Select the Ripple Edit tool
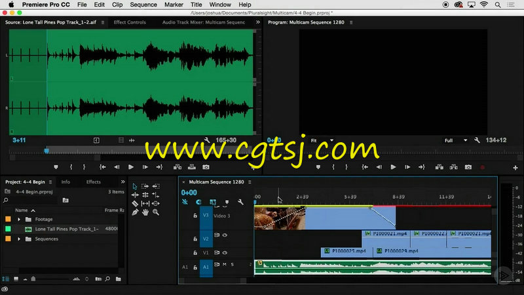The width and height of the screenshot is (524, 295). [x=135, y=195]
